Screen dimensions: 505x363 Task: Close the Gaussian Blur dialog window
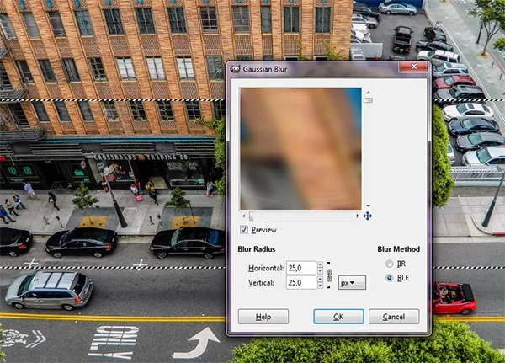413,67
